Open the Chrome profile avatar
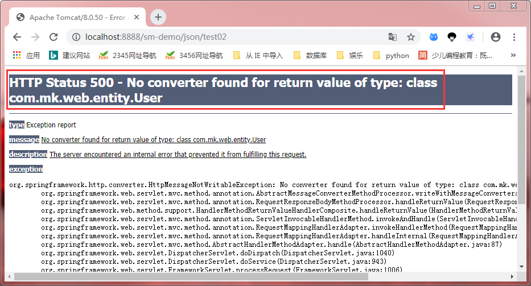 tap(496, 37)
